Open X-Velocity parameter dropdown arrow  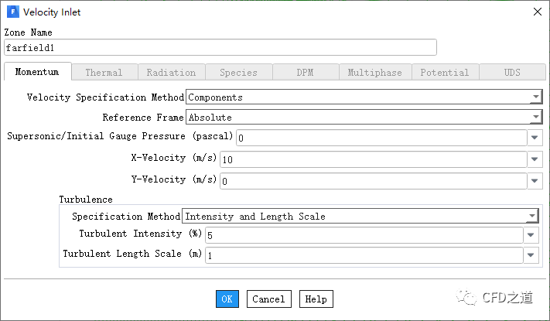click(x=535, y=159)
